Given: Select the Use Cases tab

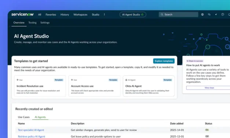Looking at the screenshot, I should (23, 117).
